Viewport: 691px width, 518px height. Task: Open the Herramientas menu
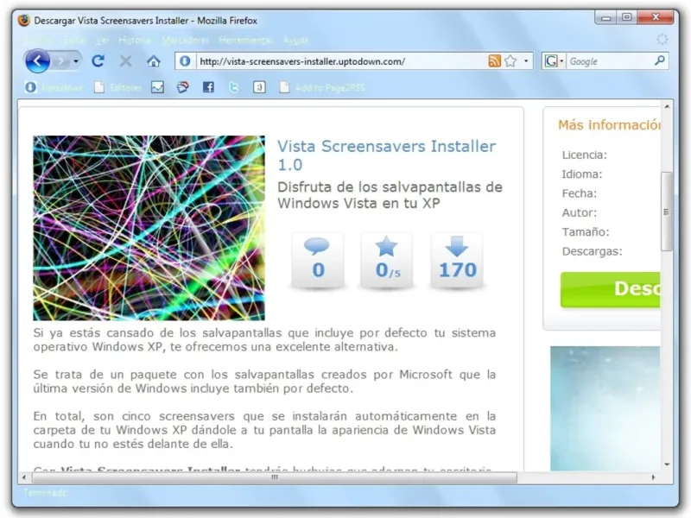point(245,40)
